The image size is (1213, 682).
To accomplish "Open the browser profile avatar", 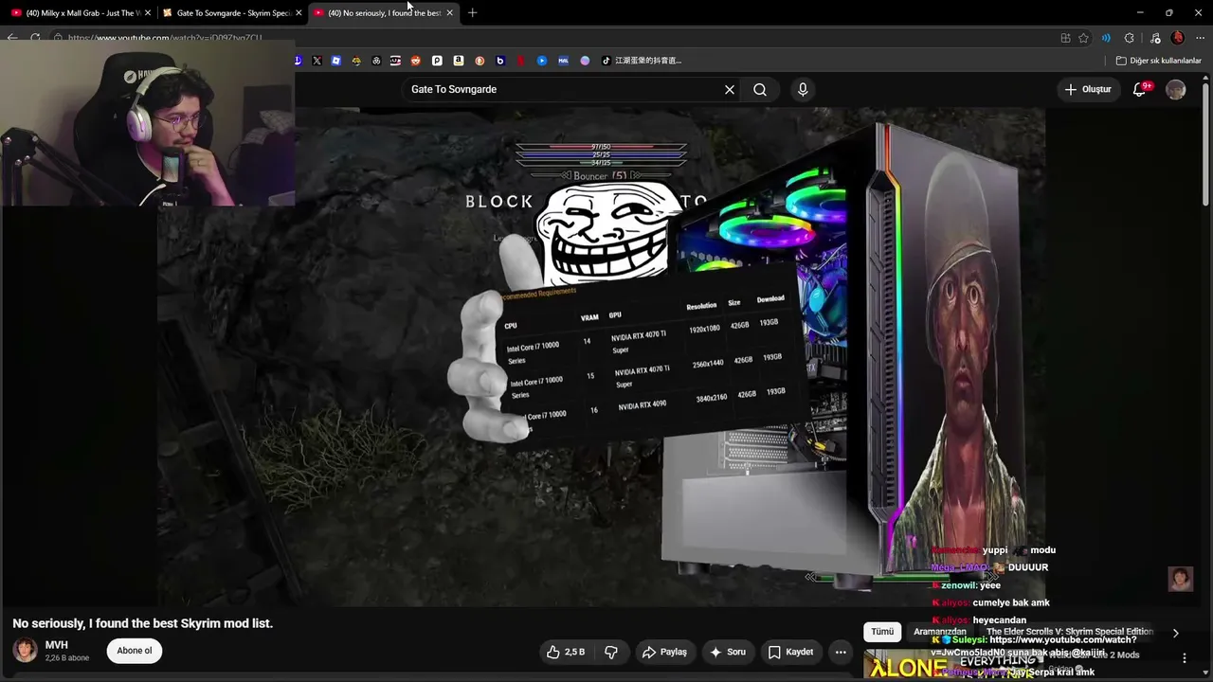I will click(1178, 38).
